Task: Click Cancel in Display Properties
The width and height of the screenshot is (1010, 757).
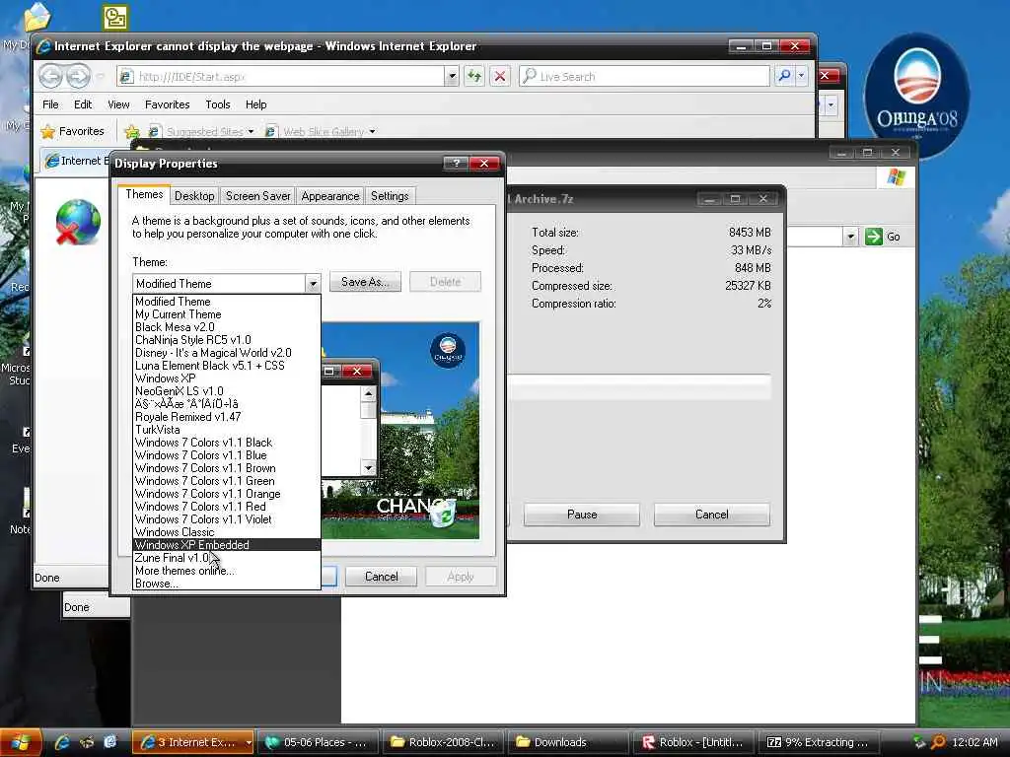Action: (382, 577)
